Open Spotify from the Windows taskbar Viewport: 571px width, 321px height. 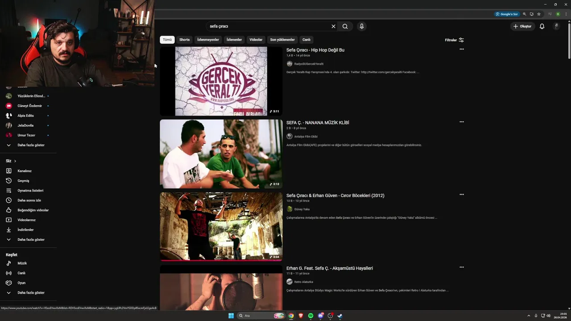(x=310, y=316)
